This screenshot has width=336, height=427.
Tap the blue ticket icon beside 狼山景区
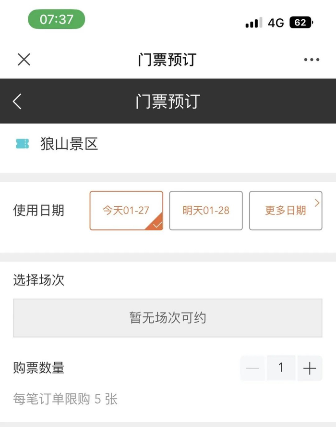(x=22, y=144)
